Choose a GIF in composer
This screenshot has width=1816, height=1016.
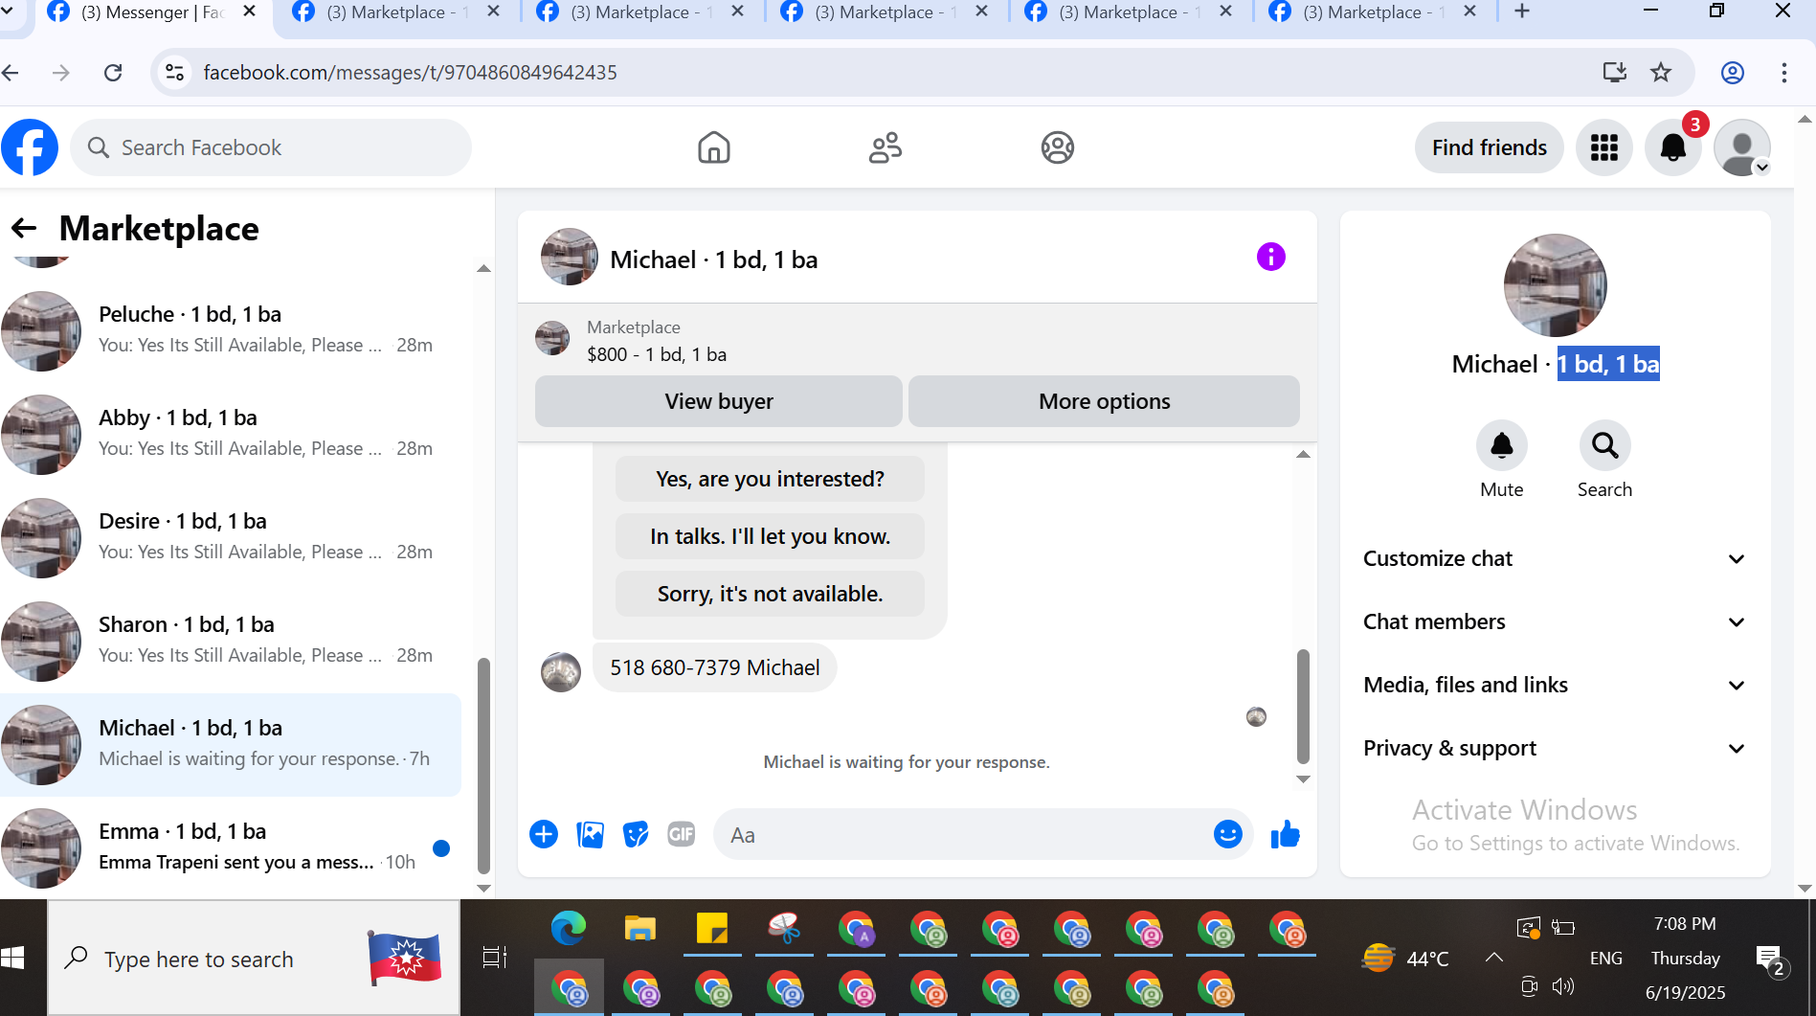point(682,835)
